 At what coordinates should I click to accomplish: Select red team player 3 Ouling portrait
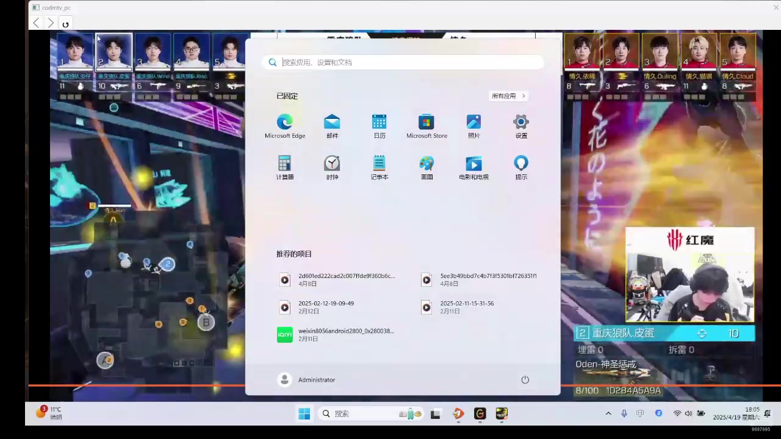point(660,52)
